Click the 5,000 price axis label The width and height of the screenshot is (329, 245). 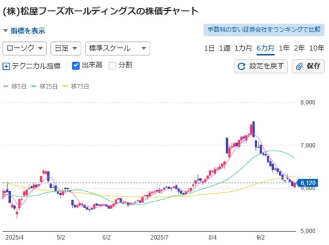point(308,231)
